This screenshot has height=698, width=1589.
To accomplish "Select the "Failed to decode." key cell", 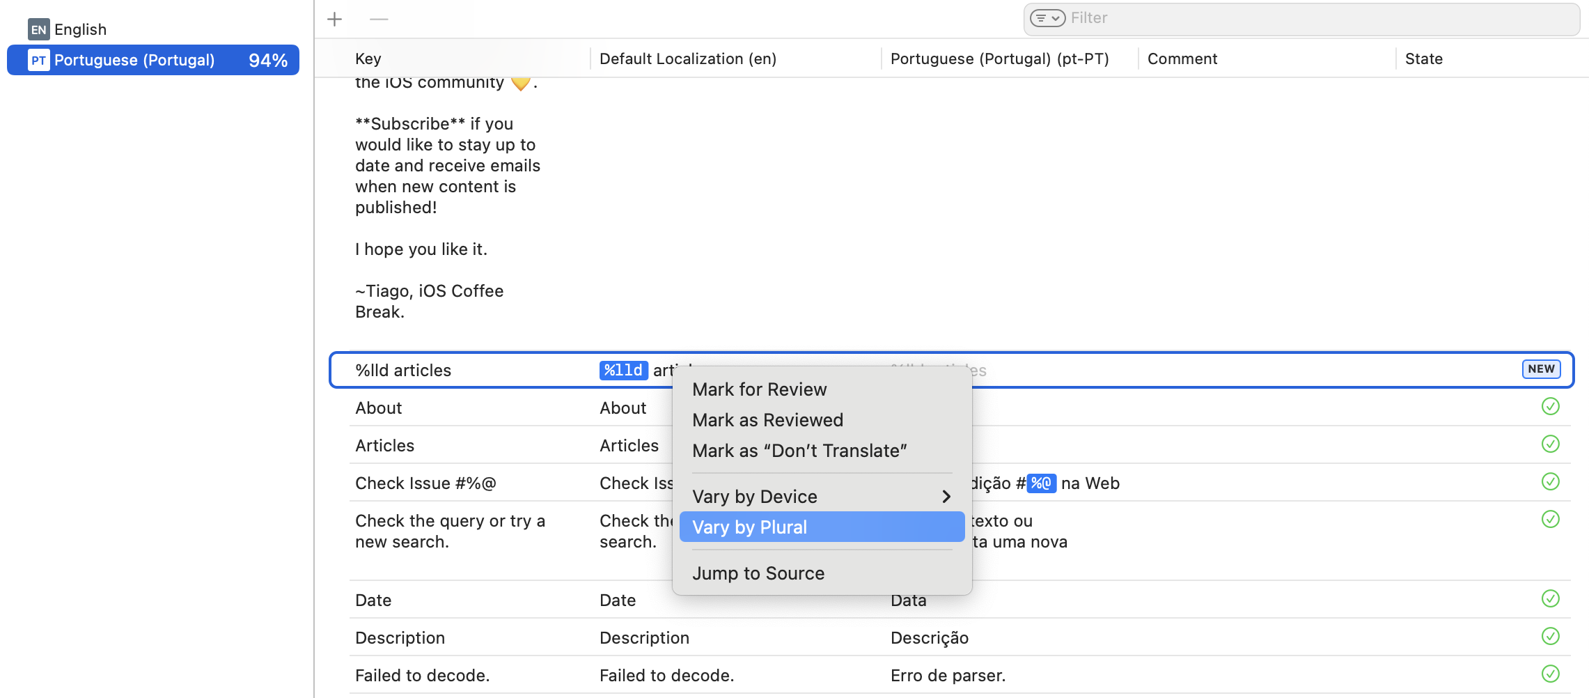I will [x=422, y=676].
